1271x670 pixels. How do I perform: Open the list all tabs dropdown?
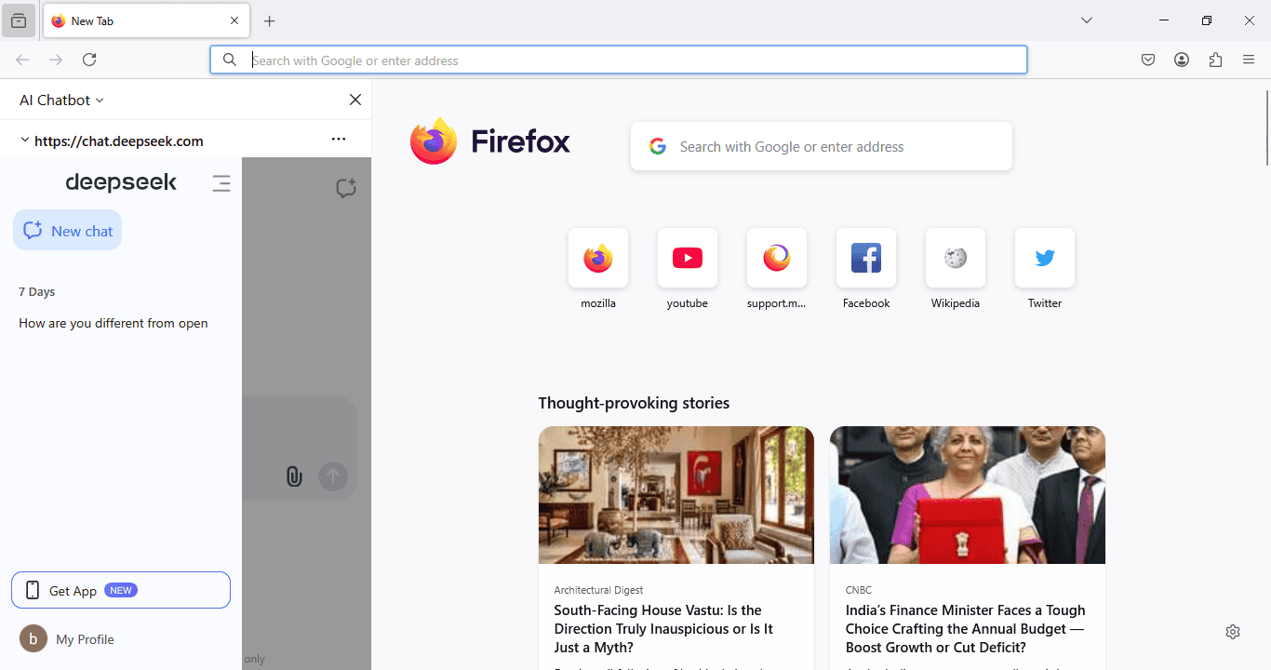[x=1086, y=20]
